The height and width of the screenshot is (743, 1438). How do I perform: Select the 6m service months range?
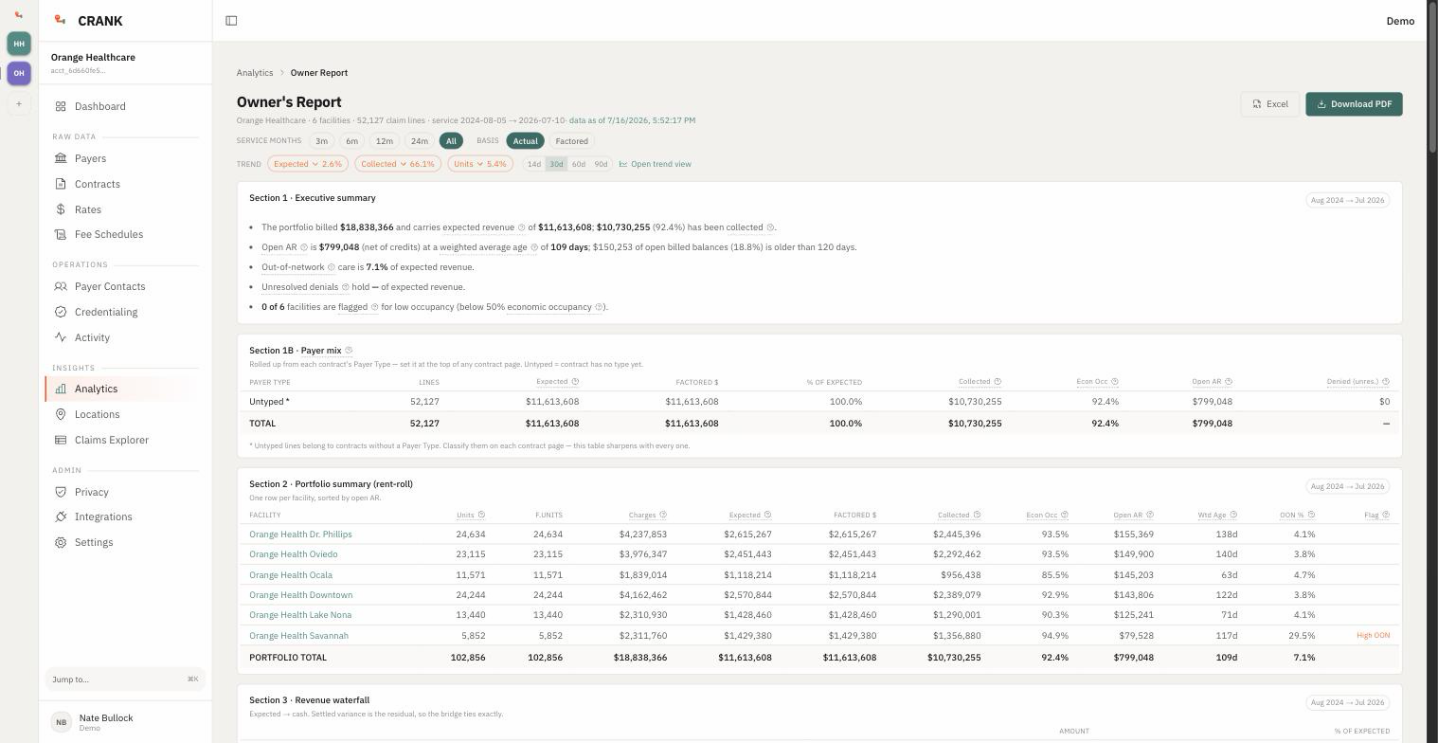351,141
